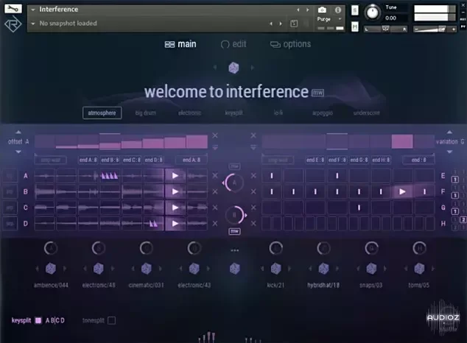Decrease offset with the down arrow

(18, 152)
